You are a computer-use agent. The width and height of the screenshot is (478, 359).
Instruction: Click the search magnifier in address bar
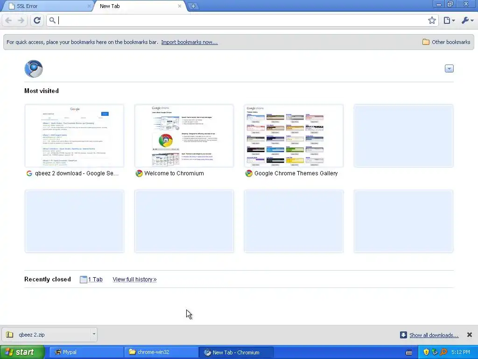(x=52, y=21)
